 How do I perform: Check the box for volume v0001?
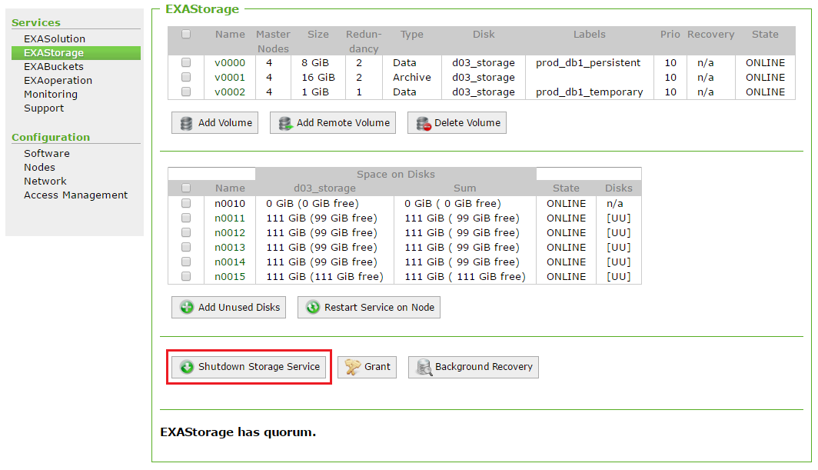(x=186, y=77)
